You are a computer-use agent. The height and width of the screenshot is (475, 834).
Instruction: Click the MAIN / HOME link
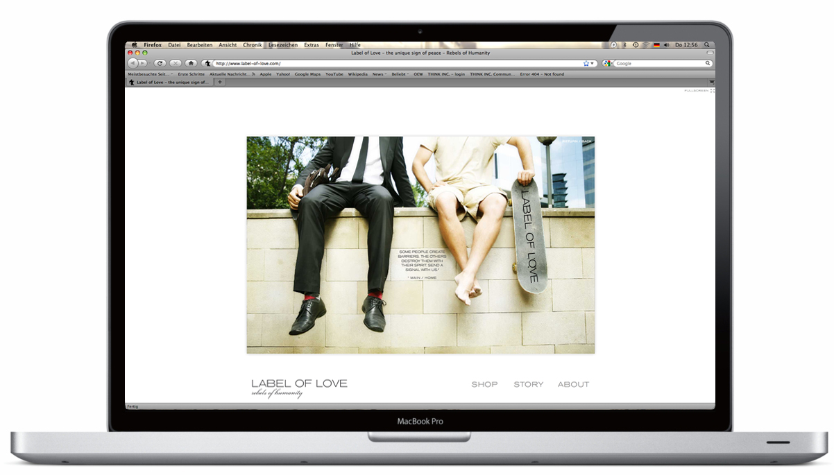[x=422, y=277]
